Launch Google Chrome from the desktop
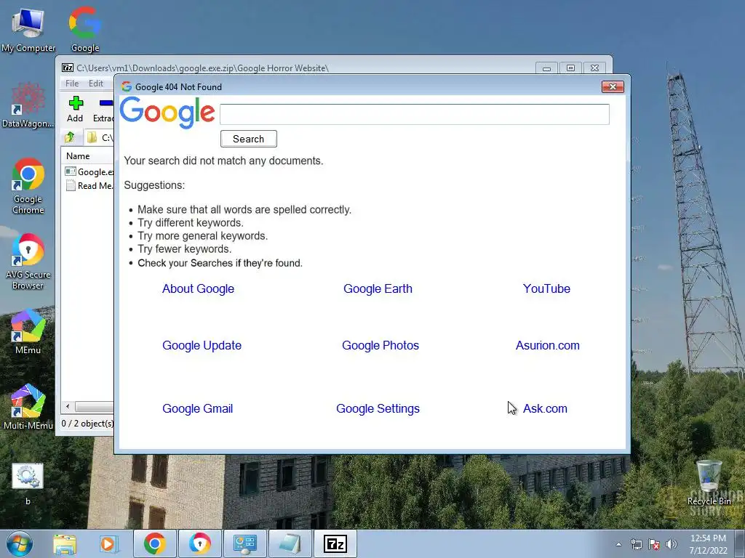The width and height of the screenshot is (745, 558). pyautogui.click(x=28, y=186)
